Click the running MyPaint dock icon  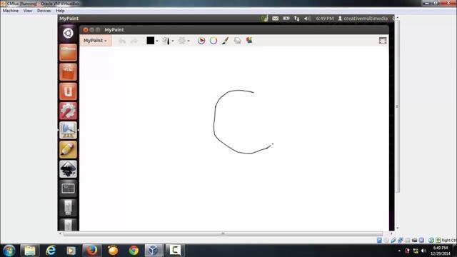68,130
